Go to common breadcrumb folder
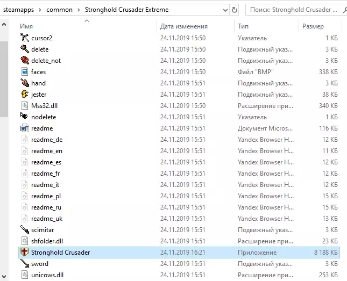Screen dimensions: 347x281 [59, 10]
